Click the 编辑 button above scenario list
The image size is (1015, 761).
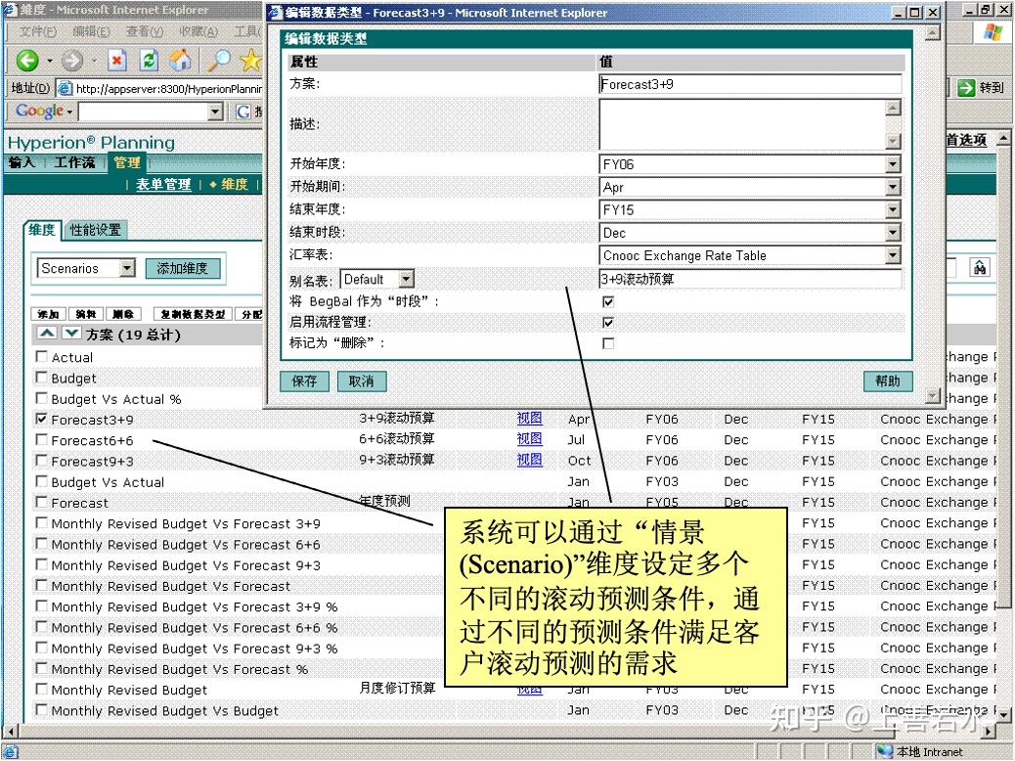click(x=86, y=314)
